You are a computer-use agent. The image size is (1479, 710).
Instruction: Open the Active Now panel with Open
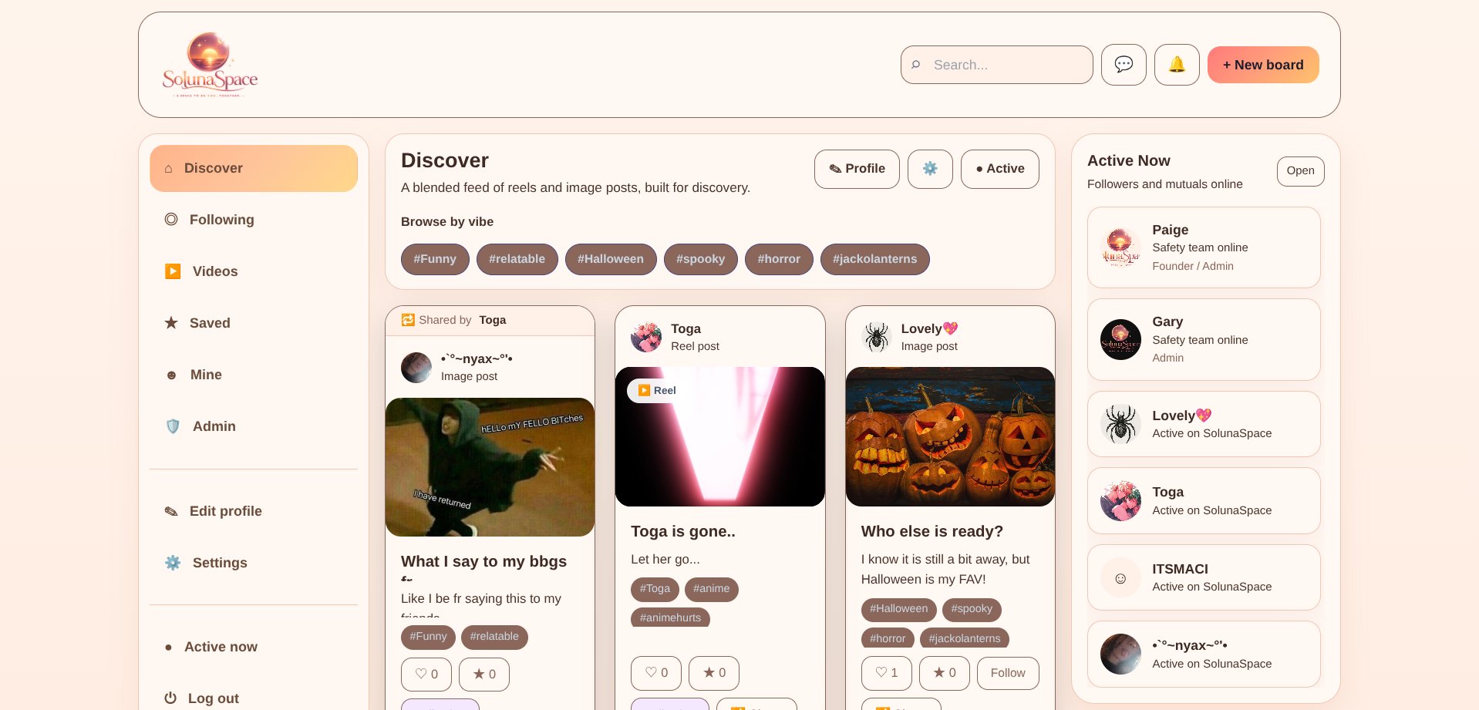click(1300, 171)
